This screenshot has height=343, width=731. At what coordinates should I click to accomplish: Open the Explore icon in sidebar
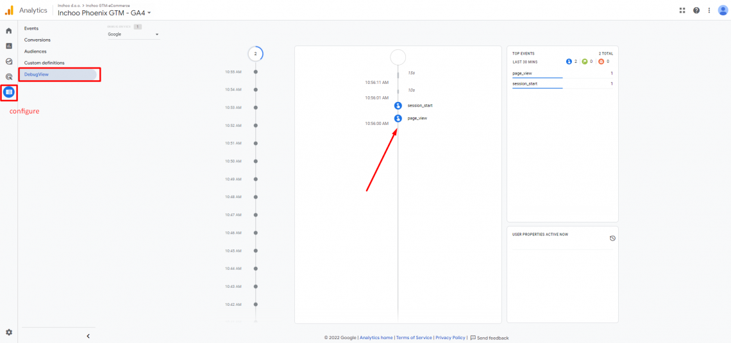(x=9, y=62)
